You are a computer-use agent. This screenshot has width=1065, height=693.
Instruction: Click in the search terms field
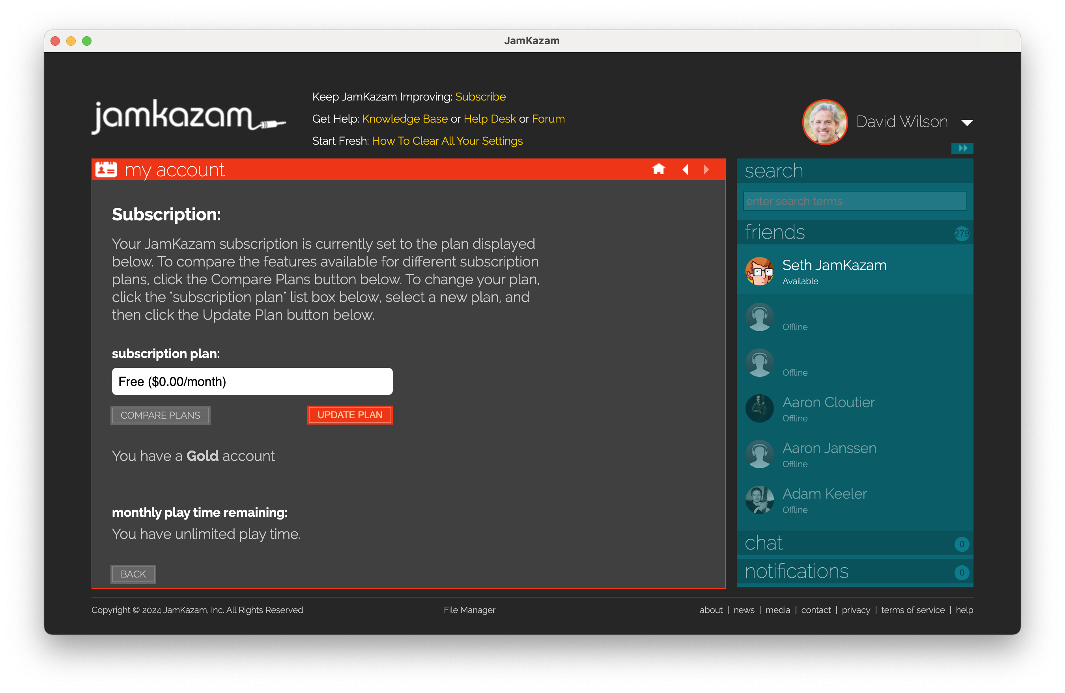tap(854, 201)
